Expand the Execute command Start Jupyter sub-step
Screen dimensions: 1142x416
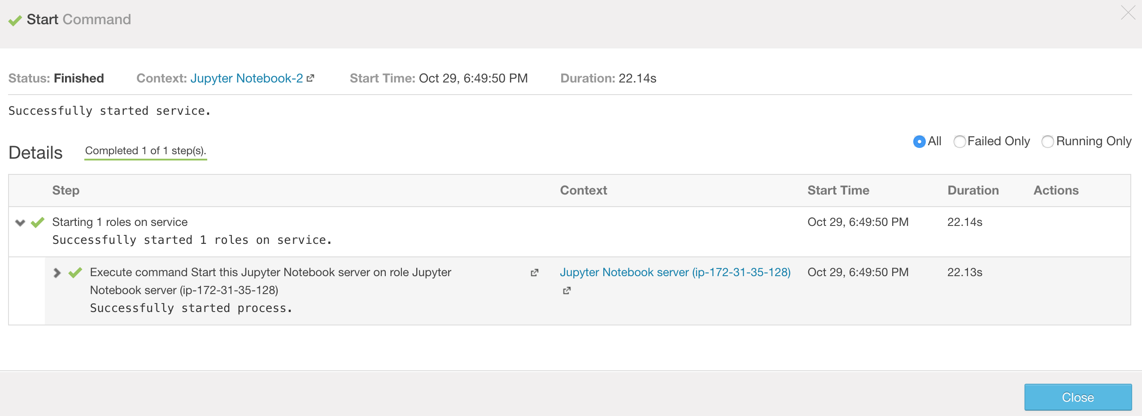pyautogui.click(x=57, y=273)
